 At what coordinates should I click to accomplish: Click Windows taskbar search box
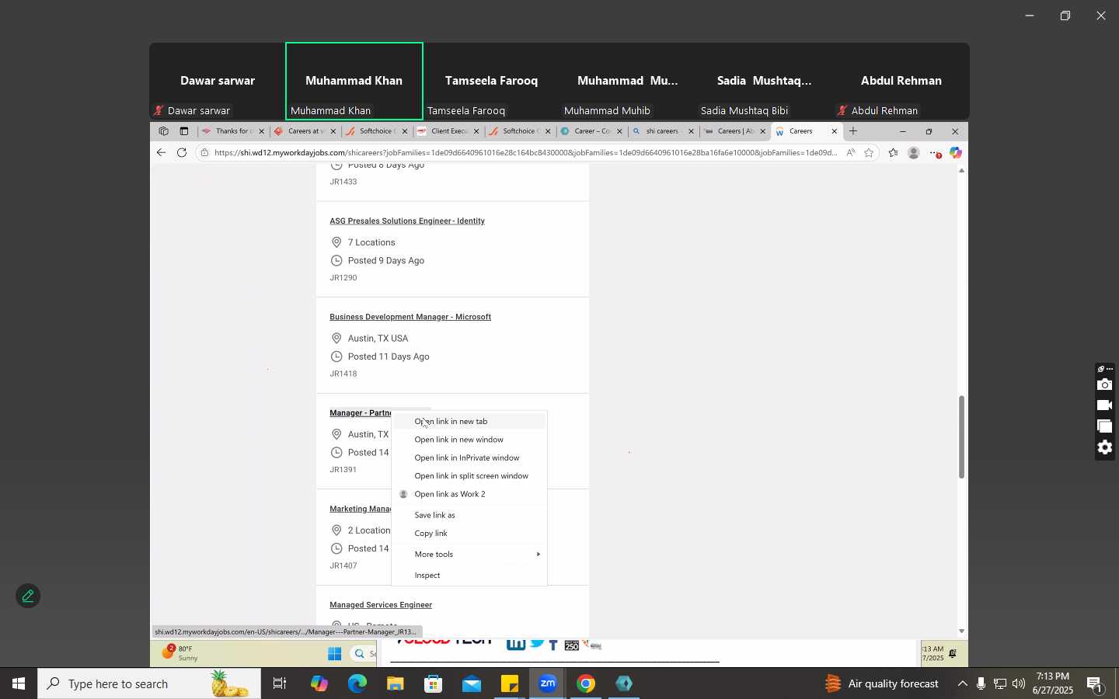point(149,684)
